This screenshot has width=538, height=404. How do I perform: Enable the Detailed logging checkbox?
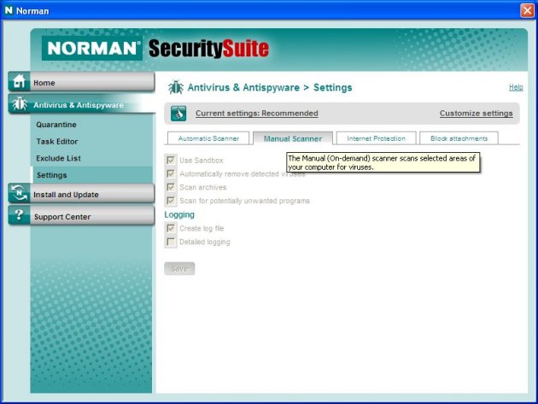point(171,242)
